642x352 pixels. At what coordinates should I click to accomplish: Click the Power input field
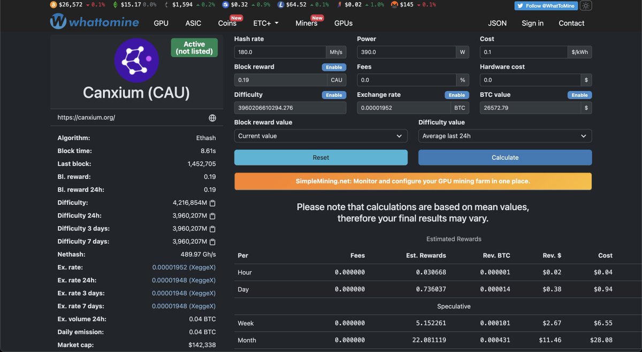tap(406, 52)
